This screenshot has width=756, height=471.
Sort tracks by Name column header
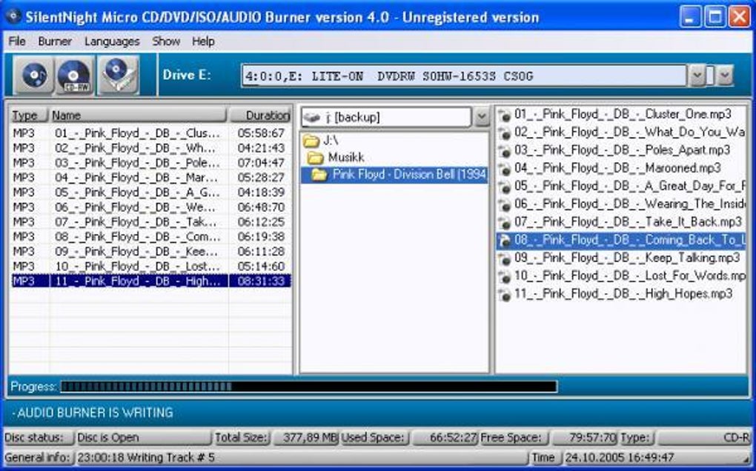138,115
